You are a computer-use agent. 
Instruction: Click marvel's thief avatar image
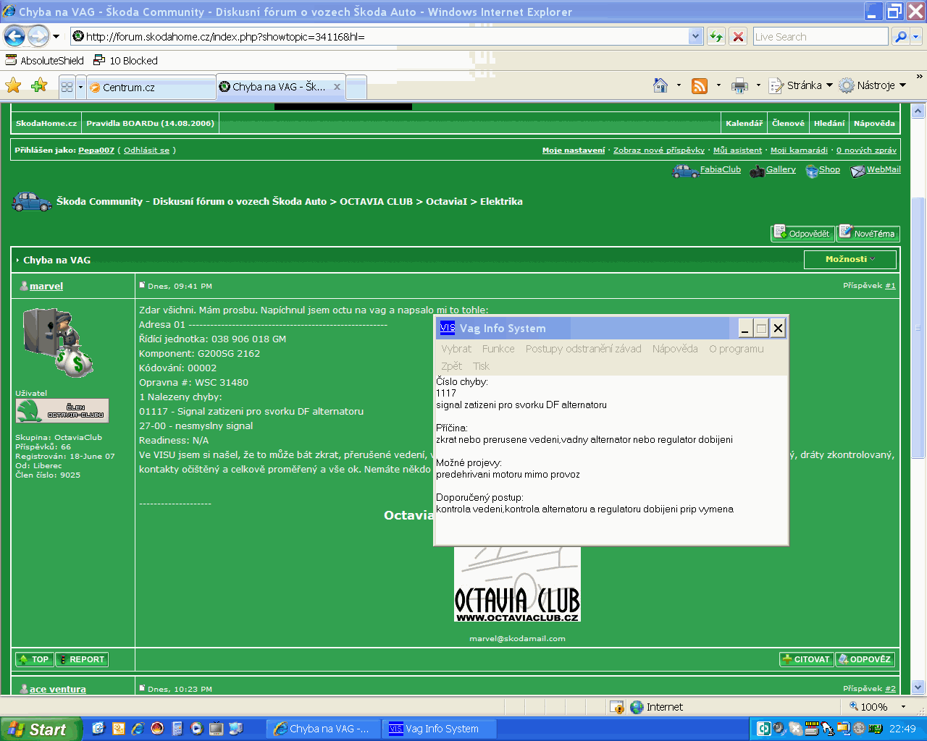click(x=58, y=342)
